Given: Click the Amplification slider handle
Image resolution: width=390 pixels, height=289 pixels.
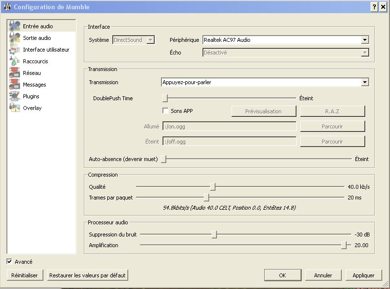Looking at the screenshot, I should coord(344,245).
